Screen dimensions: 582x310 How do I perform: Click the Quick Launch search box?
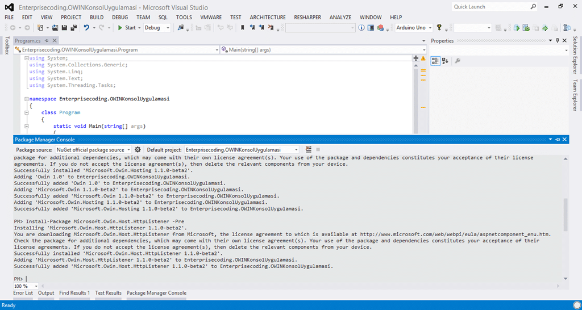(x=495, y=7)
